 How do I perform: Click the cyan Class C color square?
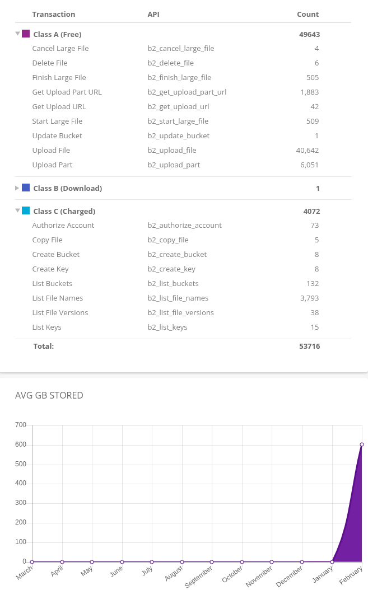tap(26, 210)
